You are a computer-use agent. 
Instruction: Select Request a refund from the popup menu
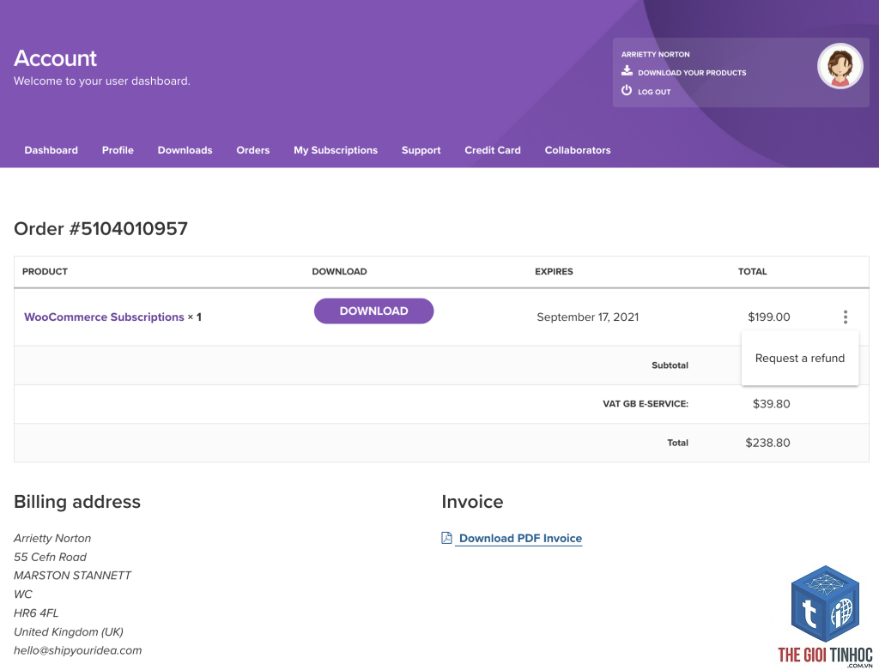799,358
